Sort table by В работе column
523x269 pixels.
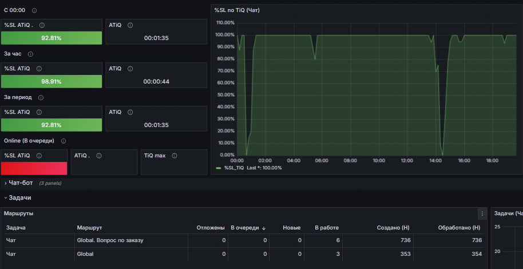tap(327, 228)
